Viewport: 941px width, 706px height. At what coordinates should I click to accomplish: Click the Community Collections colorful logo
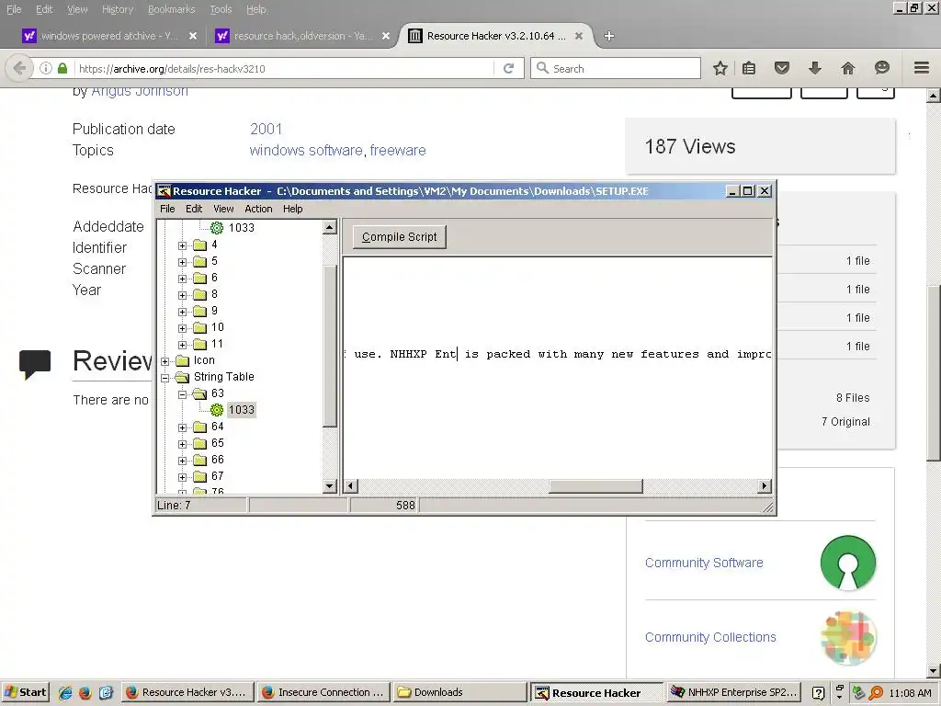[847, 638]
